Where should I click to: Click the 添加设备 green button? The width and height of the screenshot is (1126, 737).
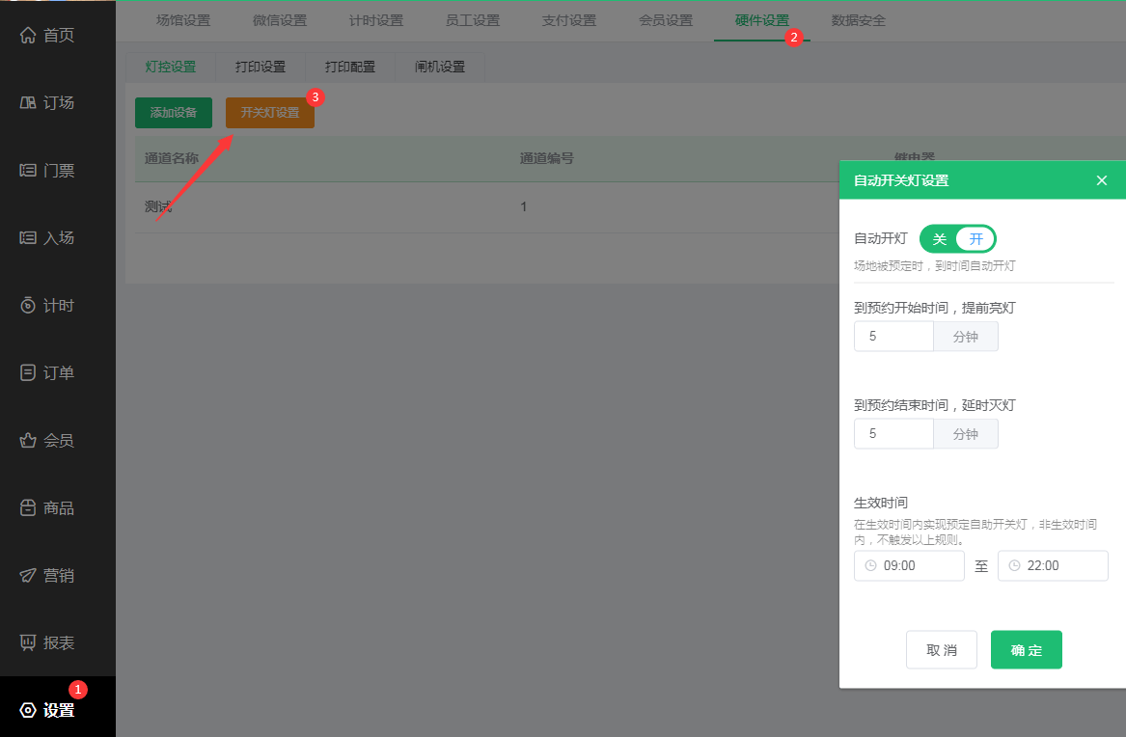(x=173, y=112)
